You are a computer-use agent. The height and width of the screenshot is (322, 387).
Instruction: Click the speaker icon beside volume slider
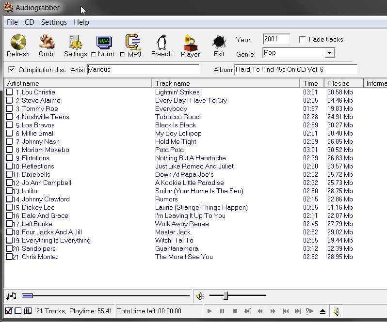(x=200, y=296)
